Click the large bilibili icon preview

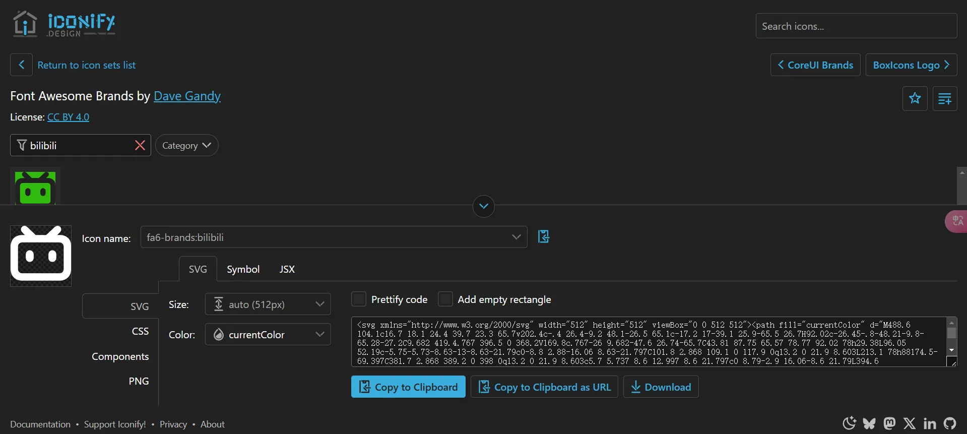(x=41, y=256)
